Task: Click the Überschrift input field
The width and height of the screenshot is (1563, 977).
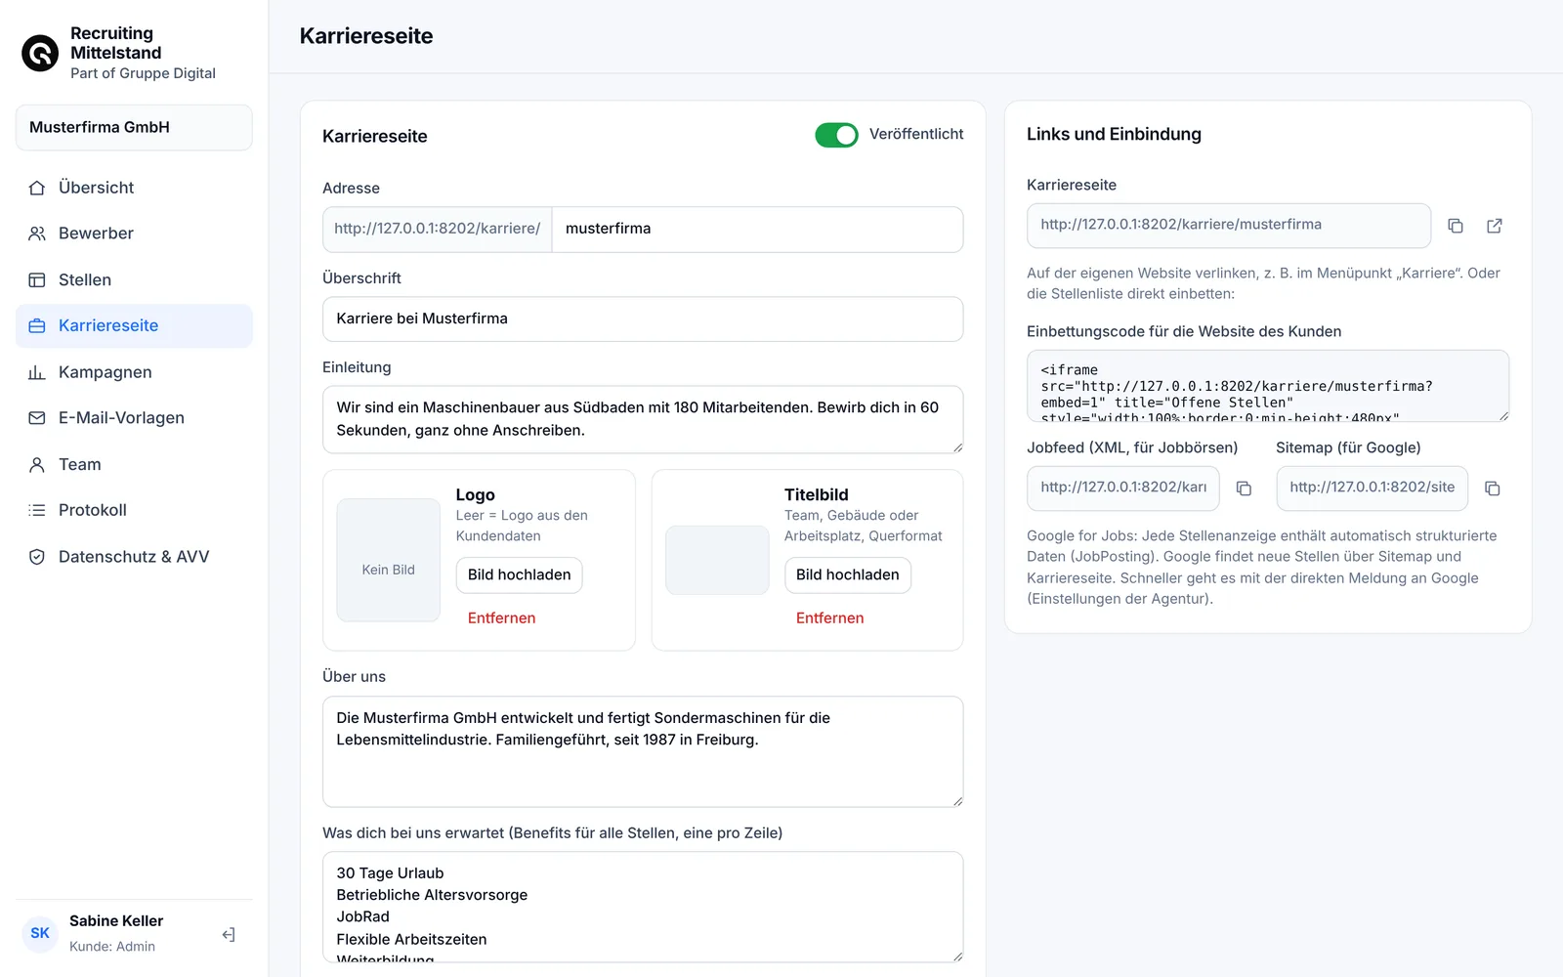Action: click(643, 319)
